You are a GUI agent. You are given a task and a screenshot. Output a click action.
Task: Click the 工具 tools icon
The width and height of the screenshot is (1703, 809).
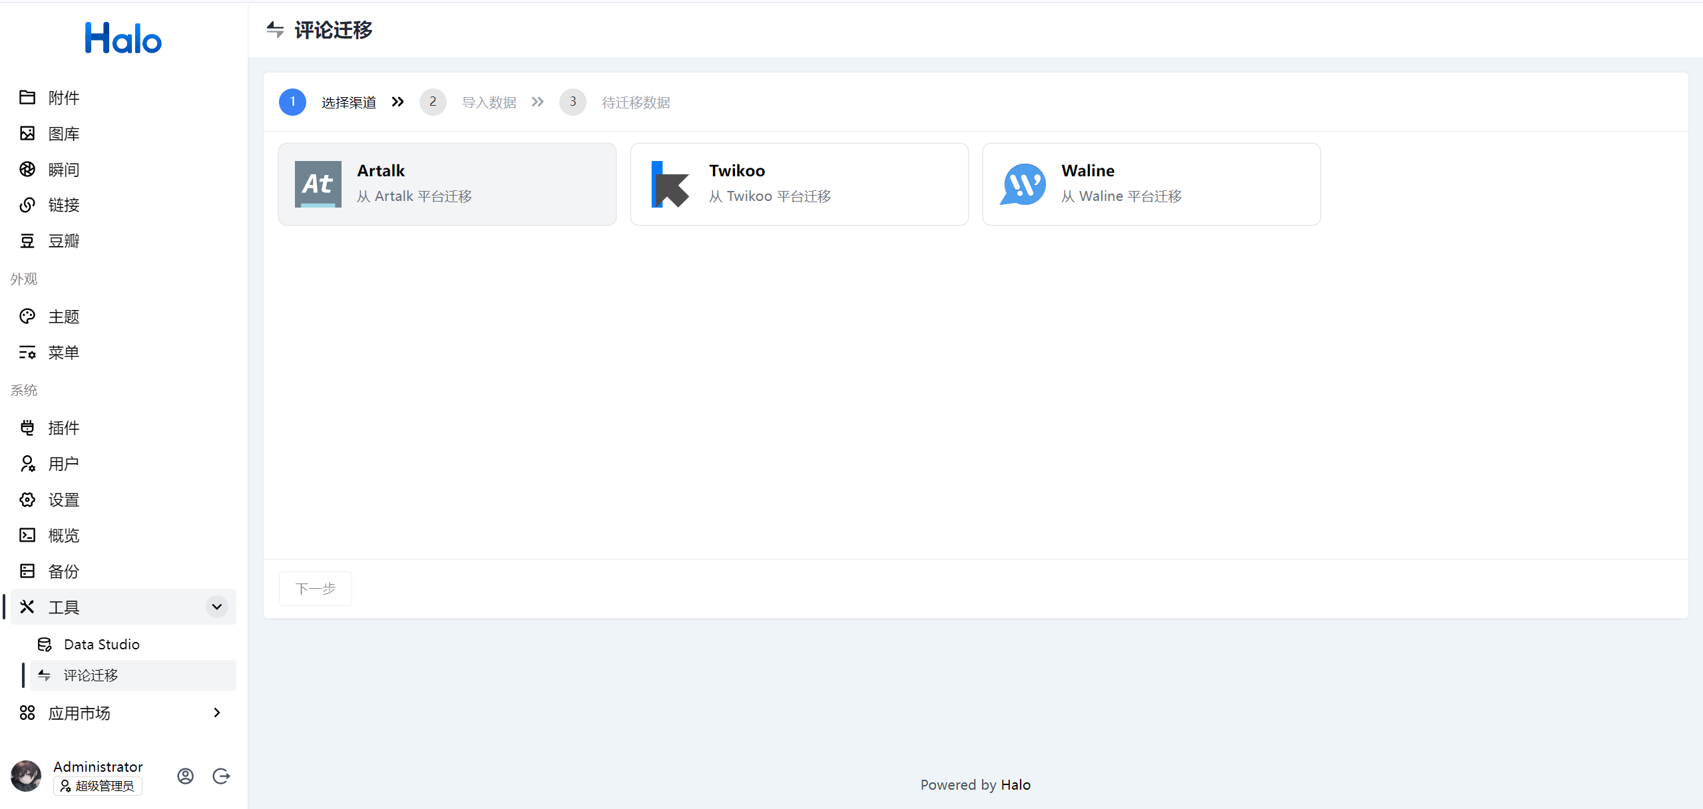27,607
